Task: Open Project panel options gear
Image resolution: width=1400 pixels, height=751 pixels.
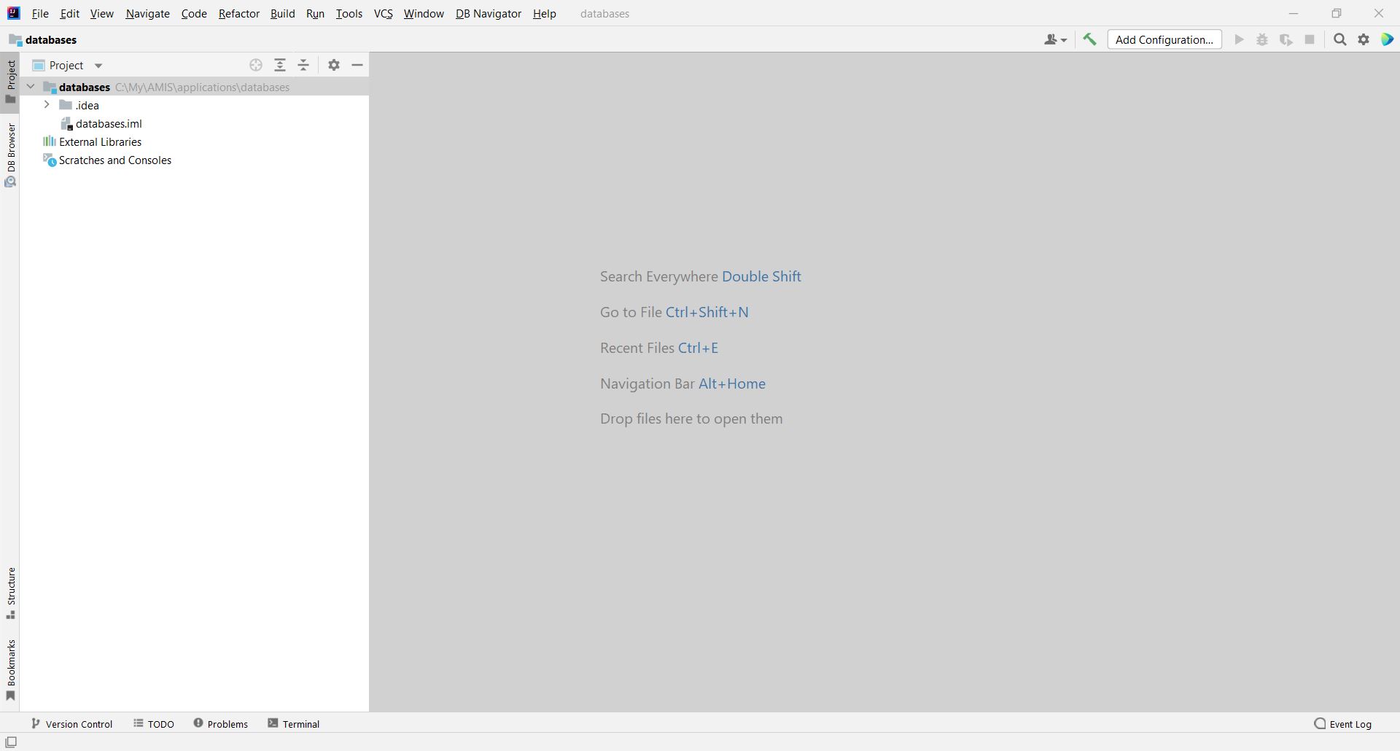Action: click(x=334, y=66)
